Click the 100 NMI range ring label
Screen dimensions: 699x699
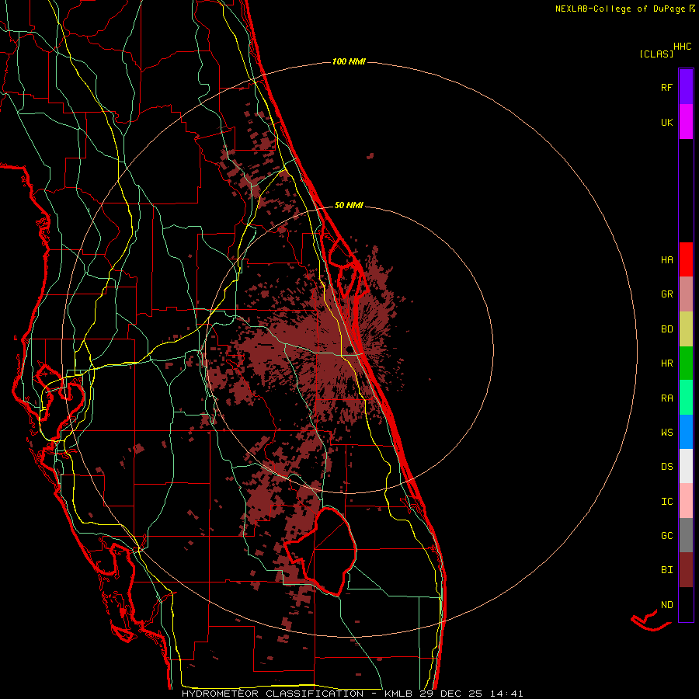[349, 61]
